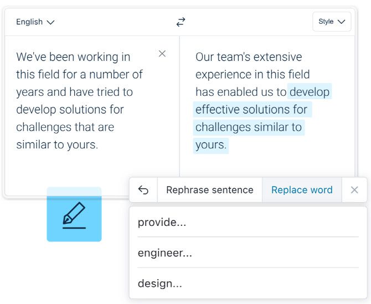
Task: Click the blue pen writing icon
Action: pos(74,215)
